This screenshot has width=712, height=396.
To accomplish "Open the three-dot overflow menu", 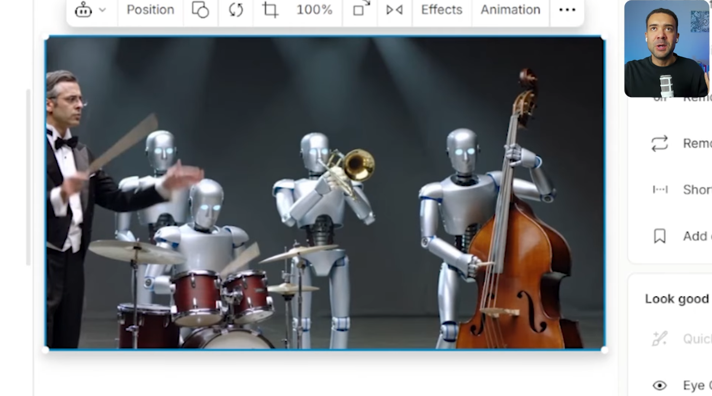I will click(567, 10).
